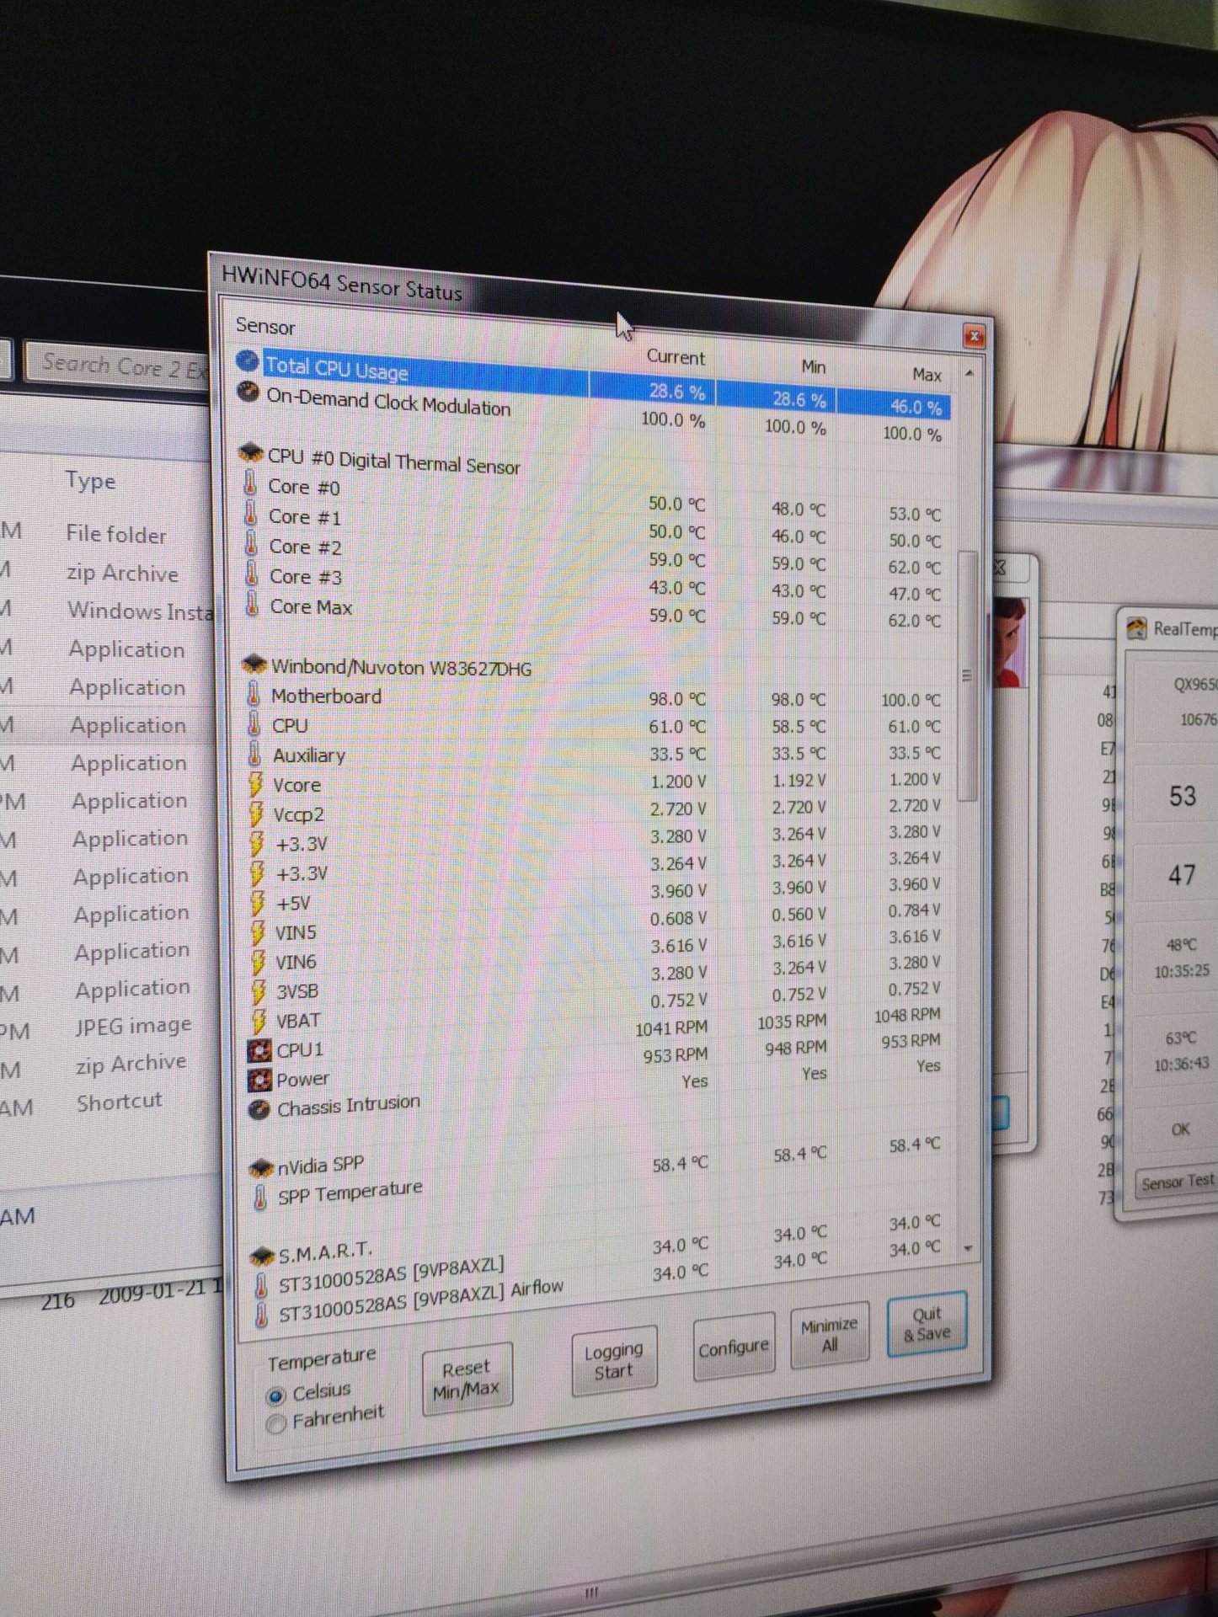Click the Quit & Save button
Viewport: 1218px width, 1617px height.
[926, 1323]
